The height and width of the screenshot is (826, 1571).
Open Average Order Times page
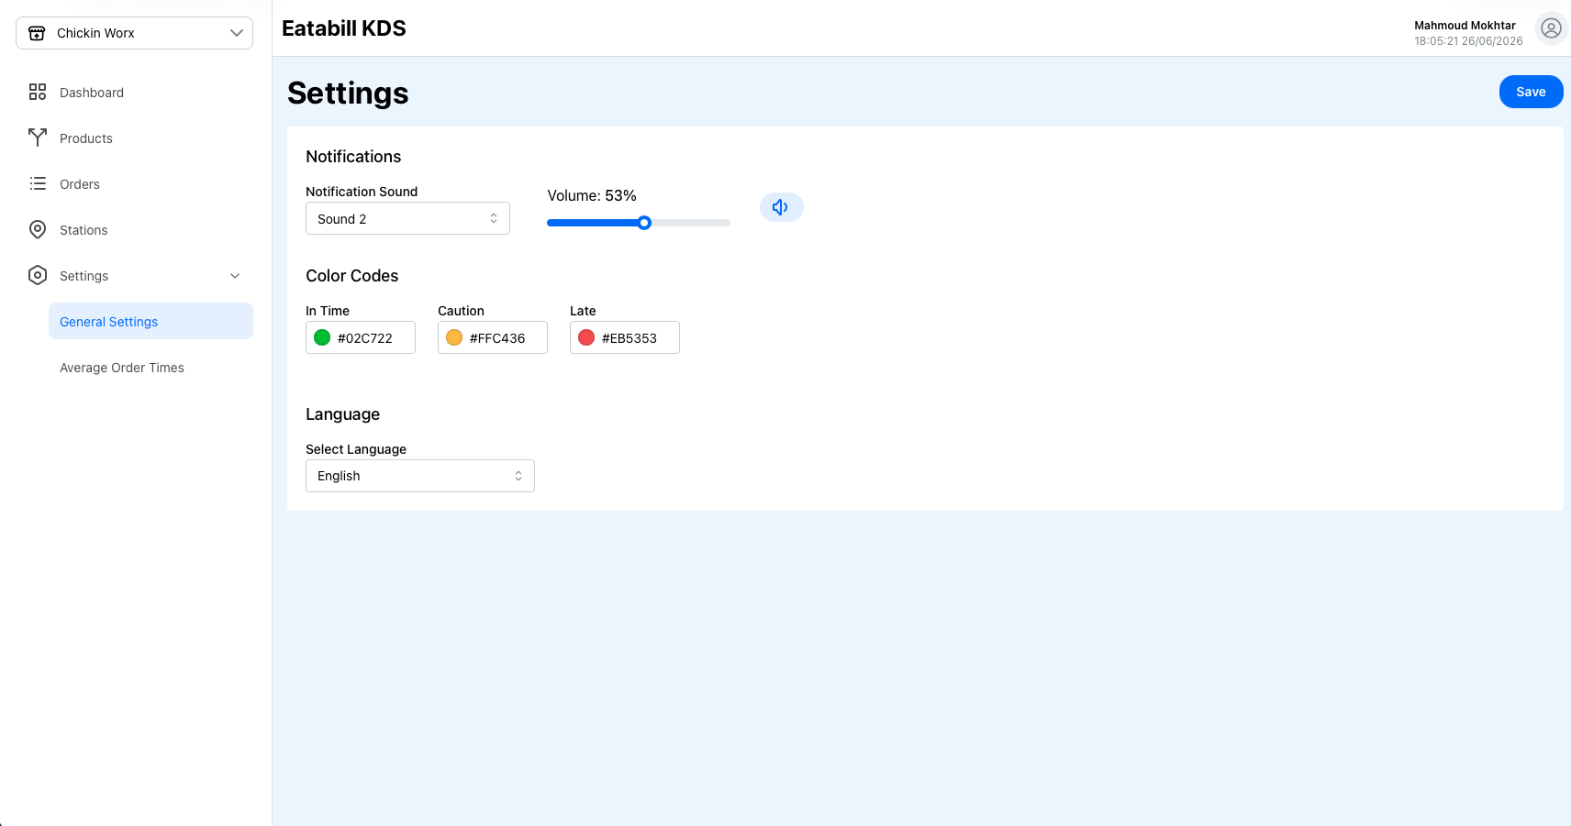[x=122, y=368]
